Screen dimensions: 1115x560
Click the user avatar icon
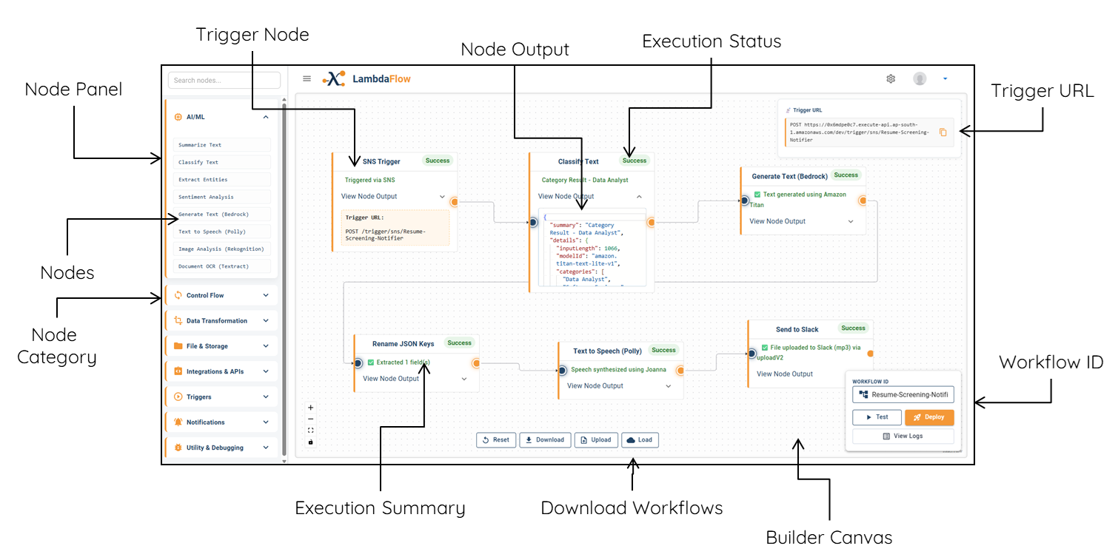point(920,78)
